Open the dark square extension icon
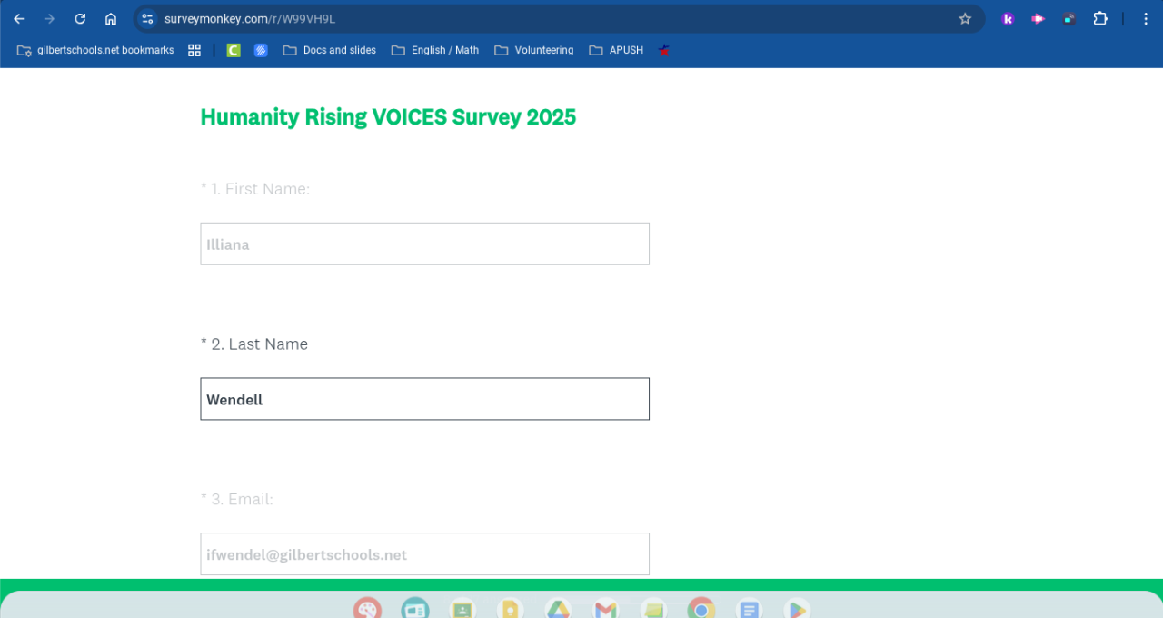Screen dimensions: 1163x618 point(1069,18)
